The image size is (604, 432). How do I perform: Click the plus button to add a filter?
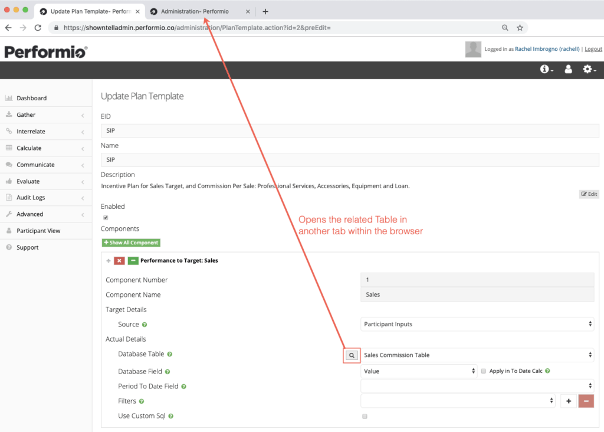[x=569, y=401]
